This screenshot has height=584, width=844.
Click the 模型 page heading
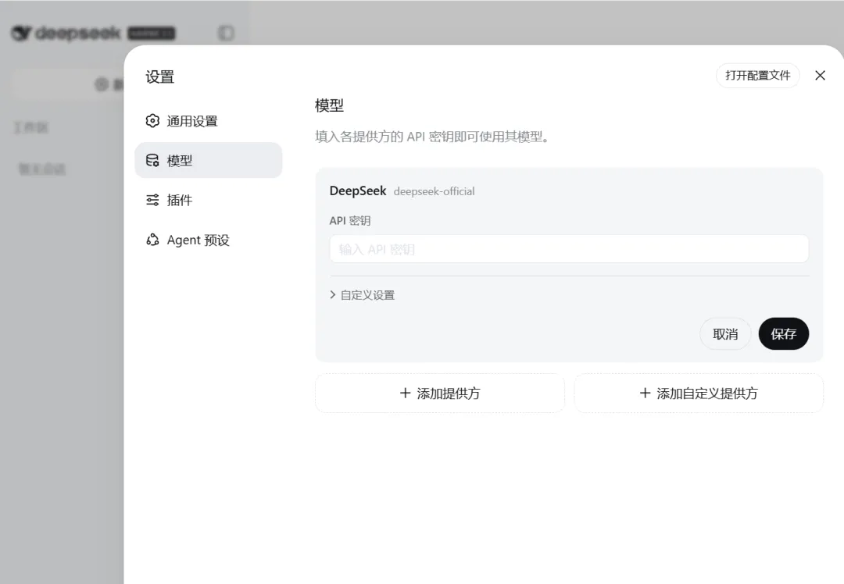(x=329, y=105)
